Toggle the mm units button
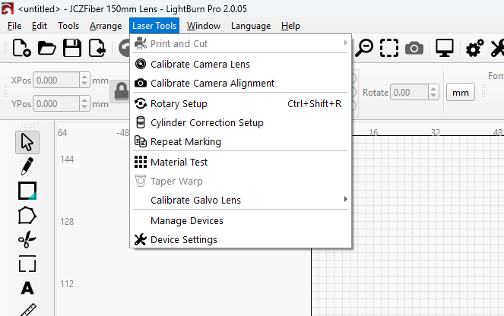Screen dimensions: 504x316 (460, 92)
